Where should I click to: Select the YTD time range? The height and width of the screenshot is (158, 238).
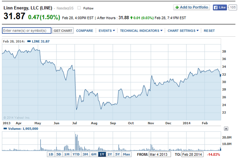[x=76, y=154]
